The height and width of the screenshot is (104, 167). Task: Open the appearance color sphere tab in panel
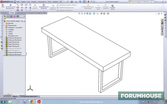18,16
